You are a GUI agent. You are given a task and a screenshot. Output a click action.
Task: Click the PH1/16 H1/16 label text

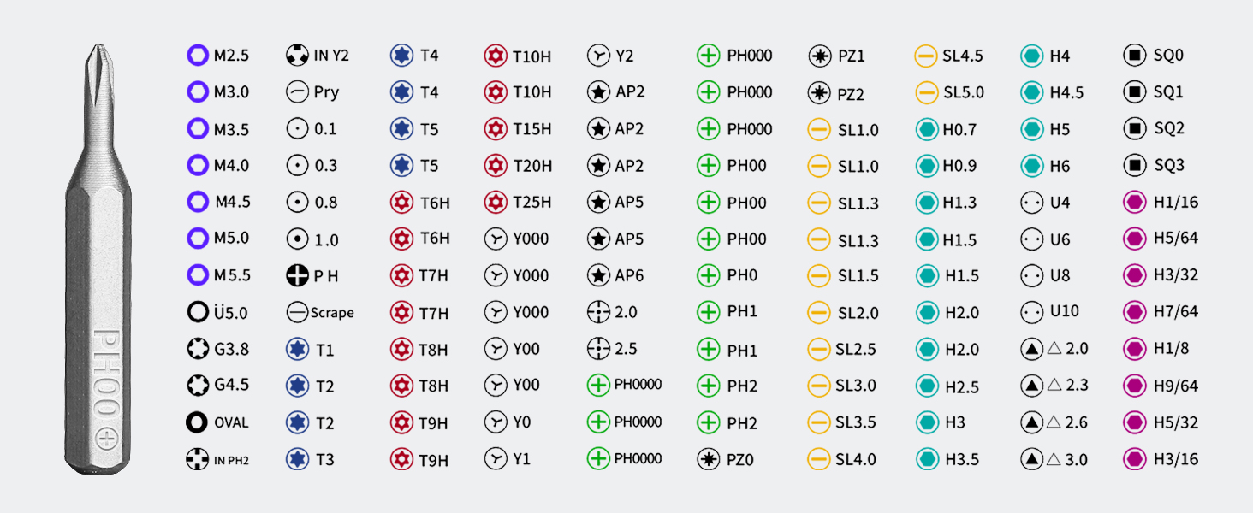[1175, 203]
